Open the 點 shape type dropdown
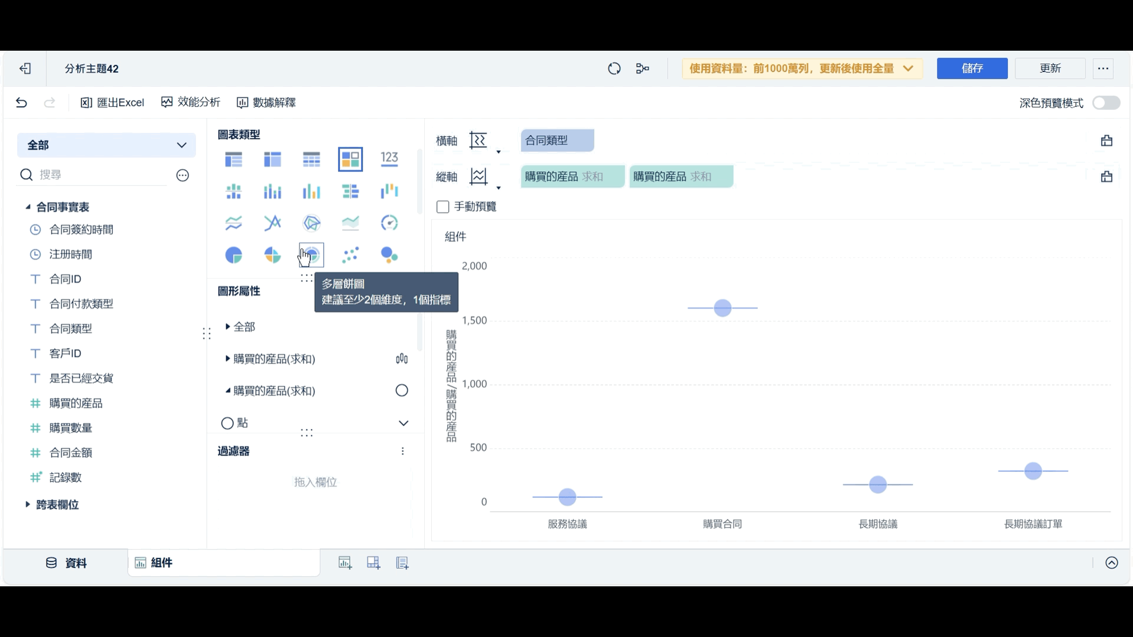 pos(403,423)
